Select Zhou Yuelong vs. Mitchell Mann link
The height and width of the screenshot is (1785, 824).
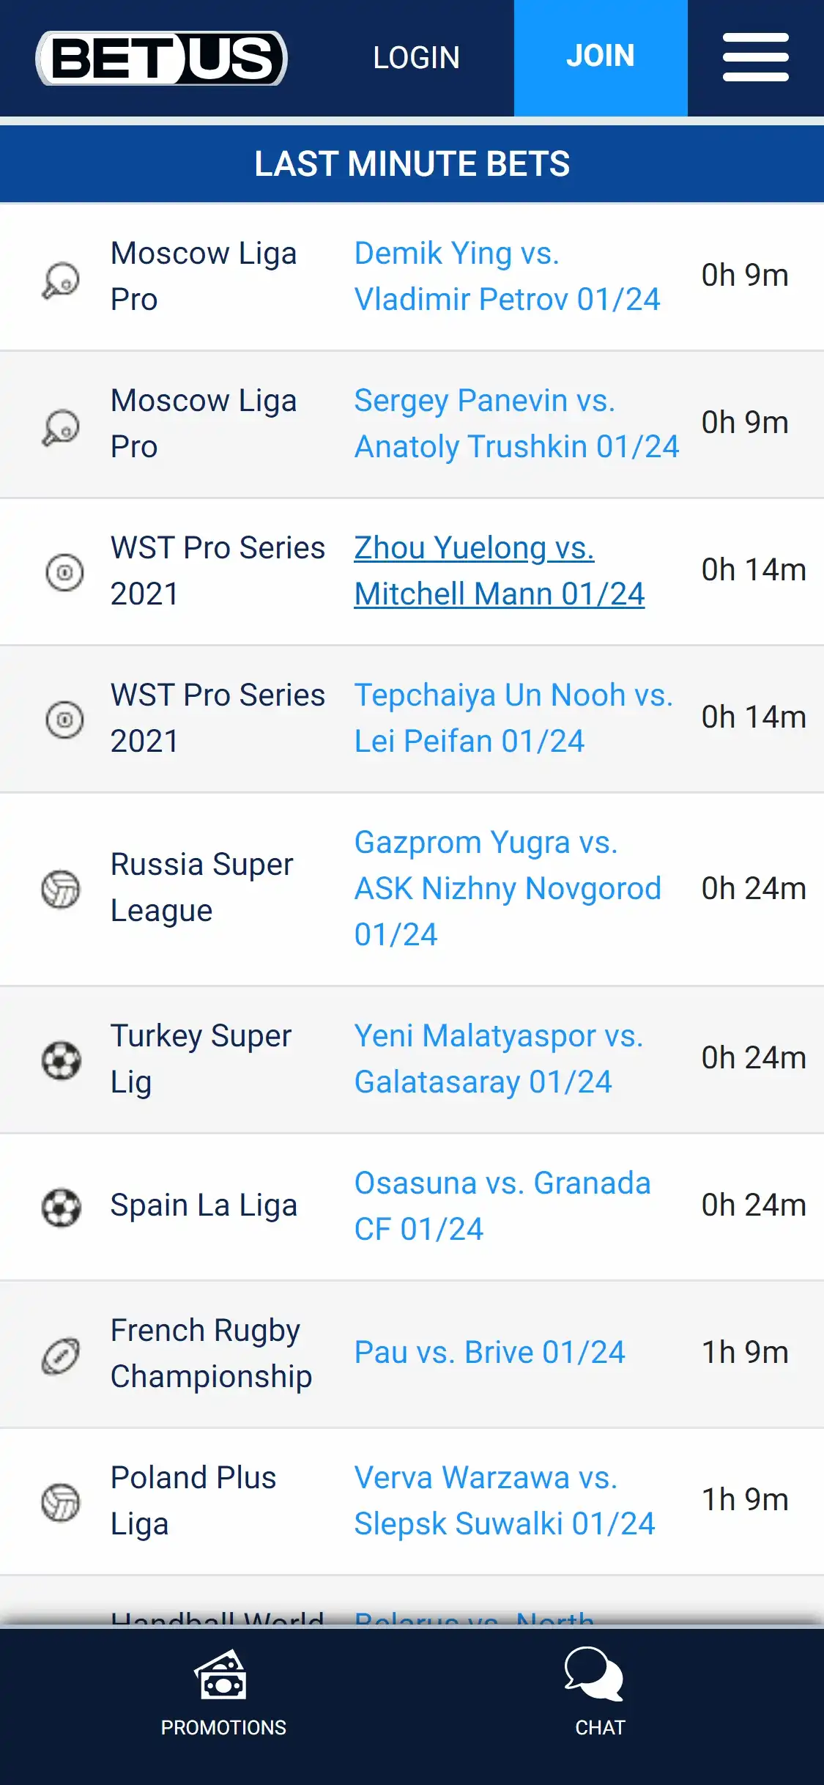pos(499,571)
